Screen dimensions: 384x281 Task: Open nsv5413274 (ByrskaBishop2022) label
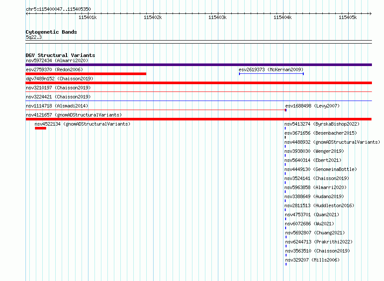click(322, 124)
